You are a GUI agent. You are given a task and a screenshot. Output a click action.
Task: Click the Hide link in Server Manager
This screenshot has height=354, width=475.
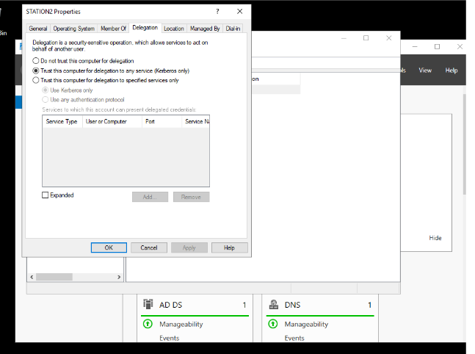[x=435, y=238]
